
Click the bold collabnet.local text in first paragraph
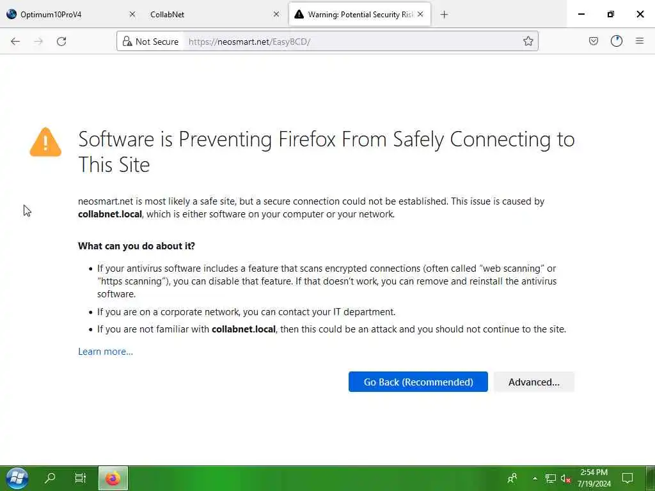[x=110, y=214]
